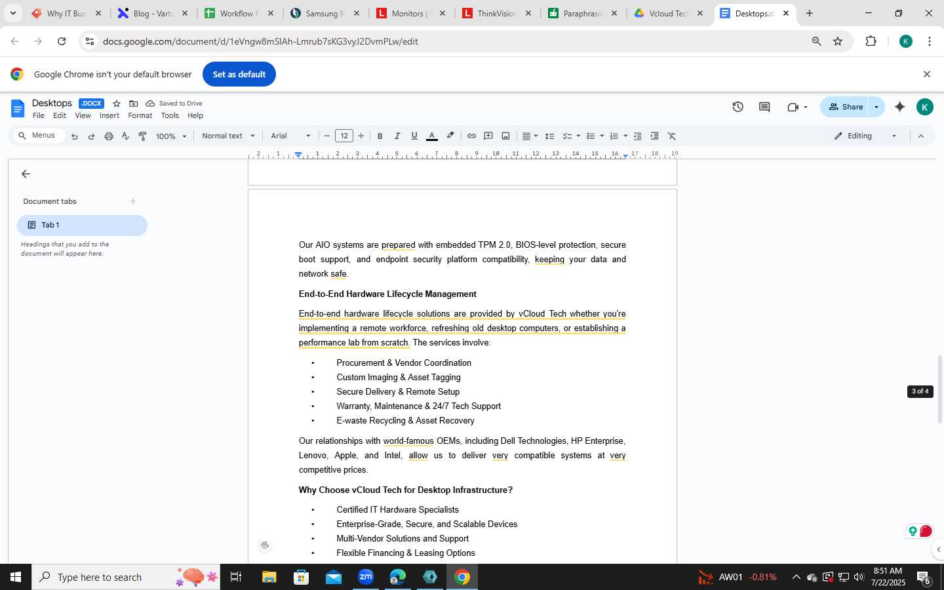Toggle italic formatting
This screenshot has height=590, width=944.
(397, 136)
